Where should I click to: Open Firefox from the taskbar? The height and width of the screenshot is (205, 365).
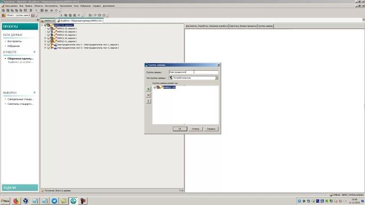(x=16, y=201)
